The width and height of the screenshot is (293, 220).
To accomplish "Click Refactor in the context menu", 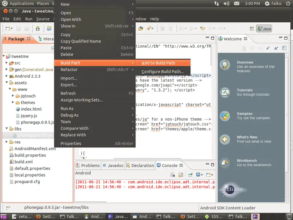I will [95, 70].
